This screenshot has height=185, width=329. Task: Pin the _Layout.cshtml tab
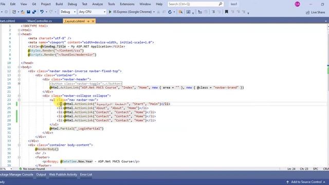tap(88, 21)
